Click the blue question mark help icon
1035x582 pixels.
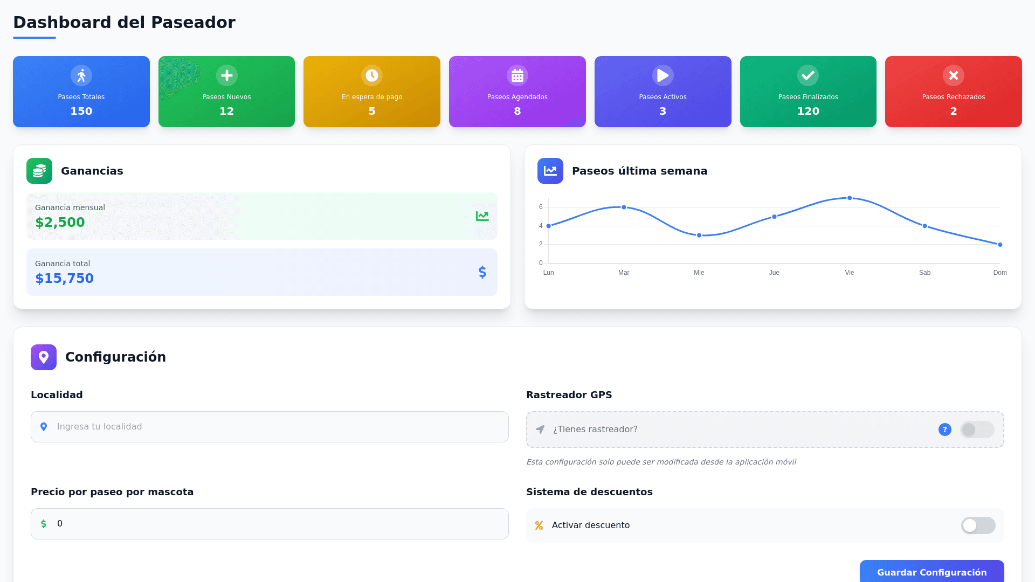click(944, 429)
